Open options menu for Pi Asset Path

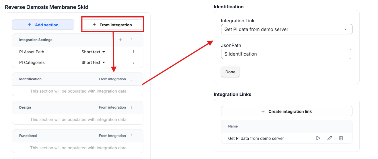tap(133, 52)
